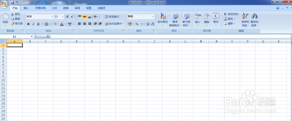
Task: Toggle Wrap Text (自动换行)
Action: click(112, 17)
